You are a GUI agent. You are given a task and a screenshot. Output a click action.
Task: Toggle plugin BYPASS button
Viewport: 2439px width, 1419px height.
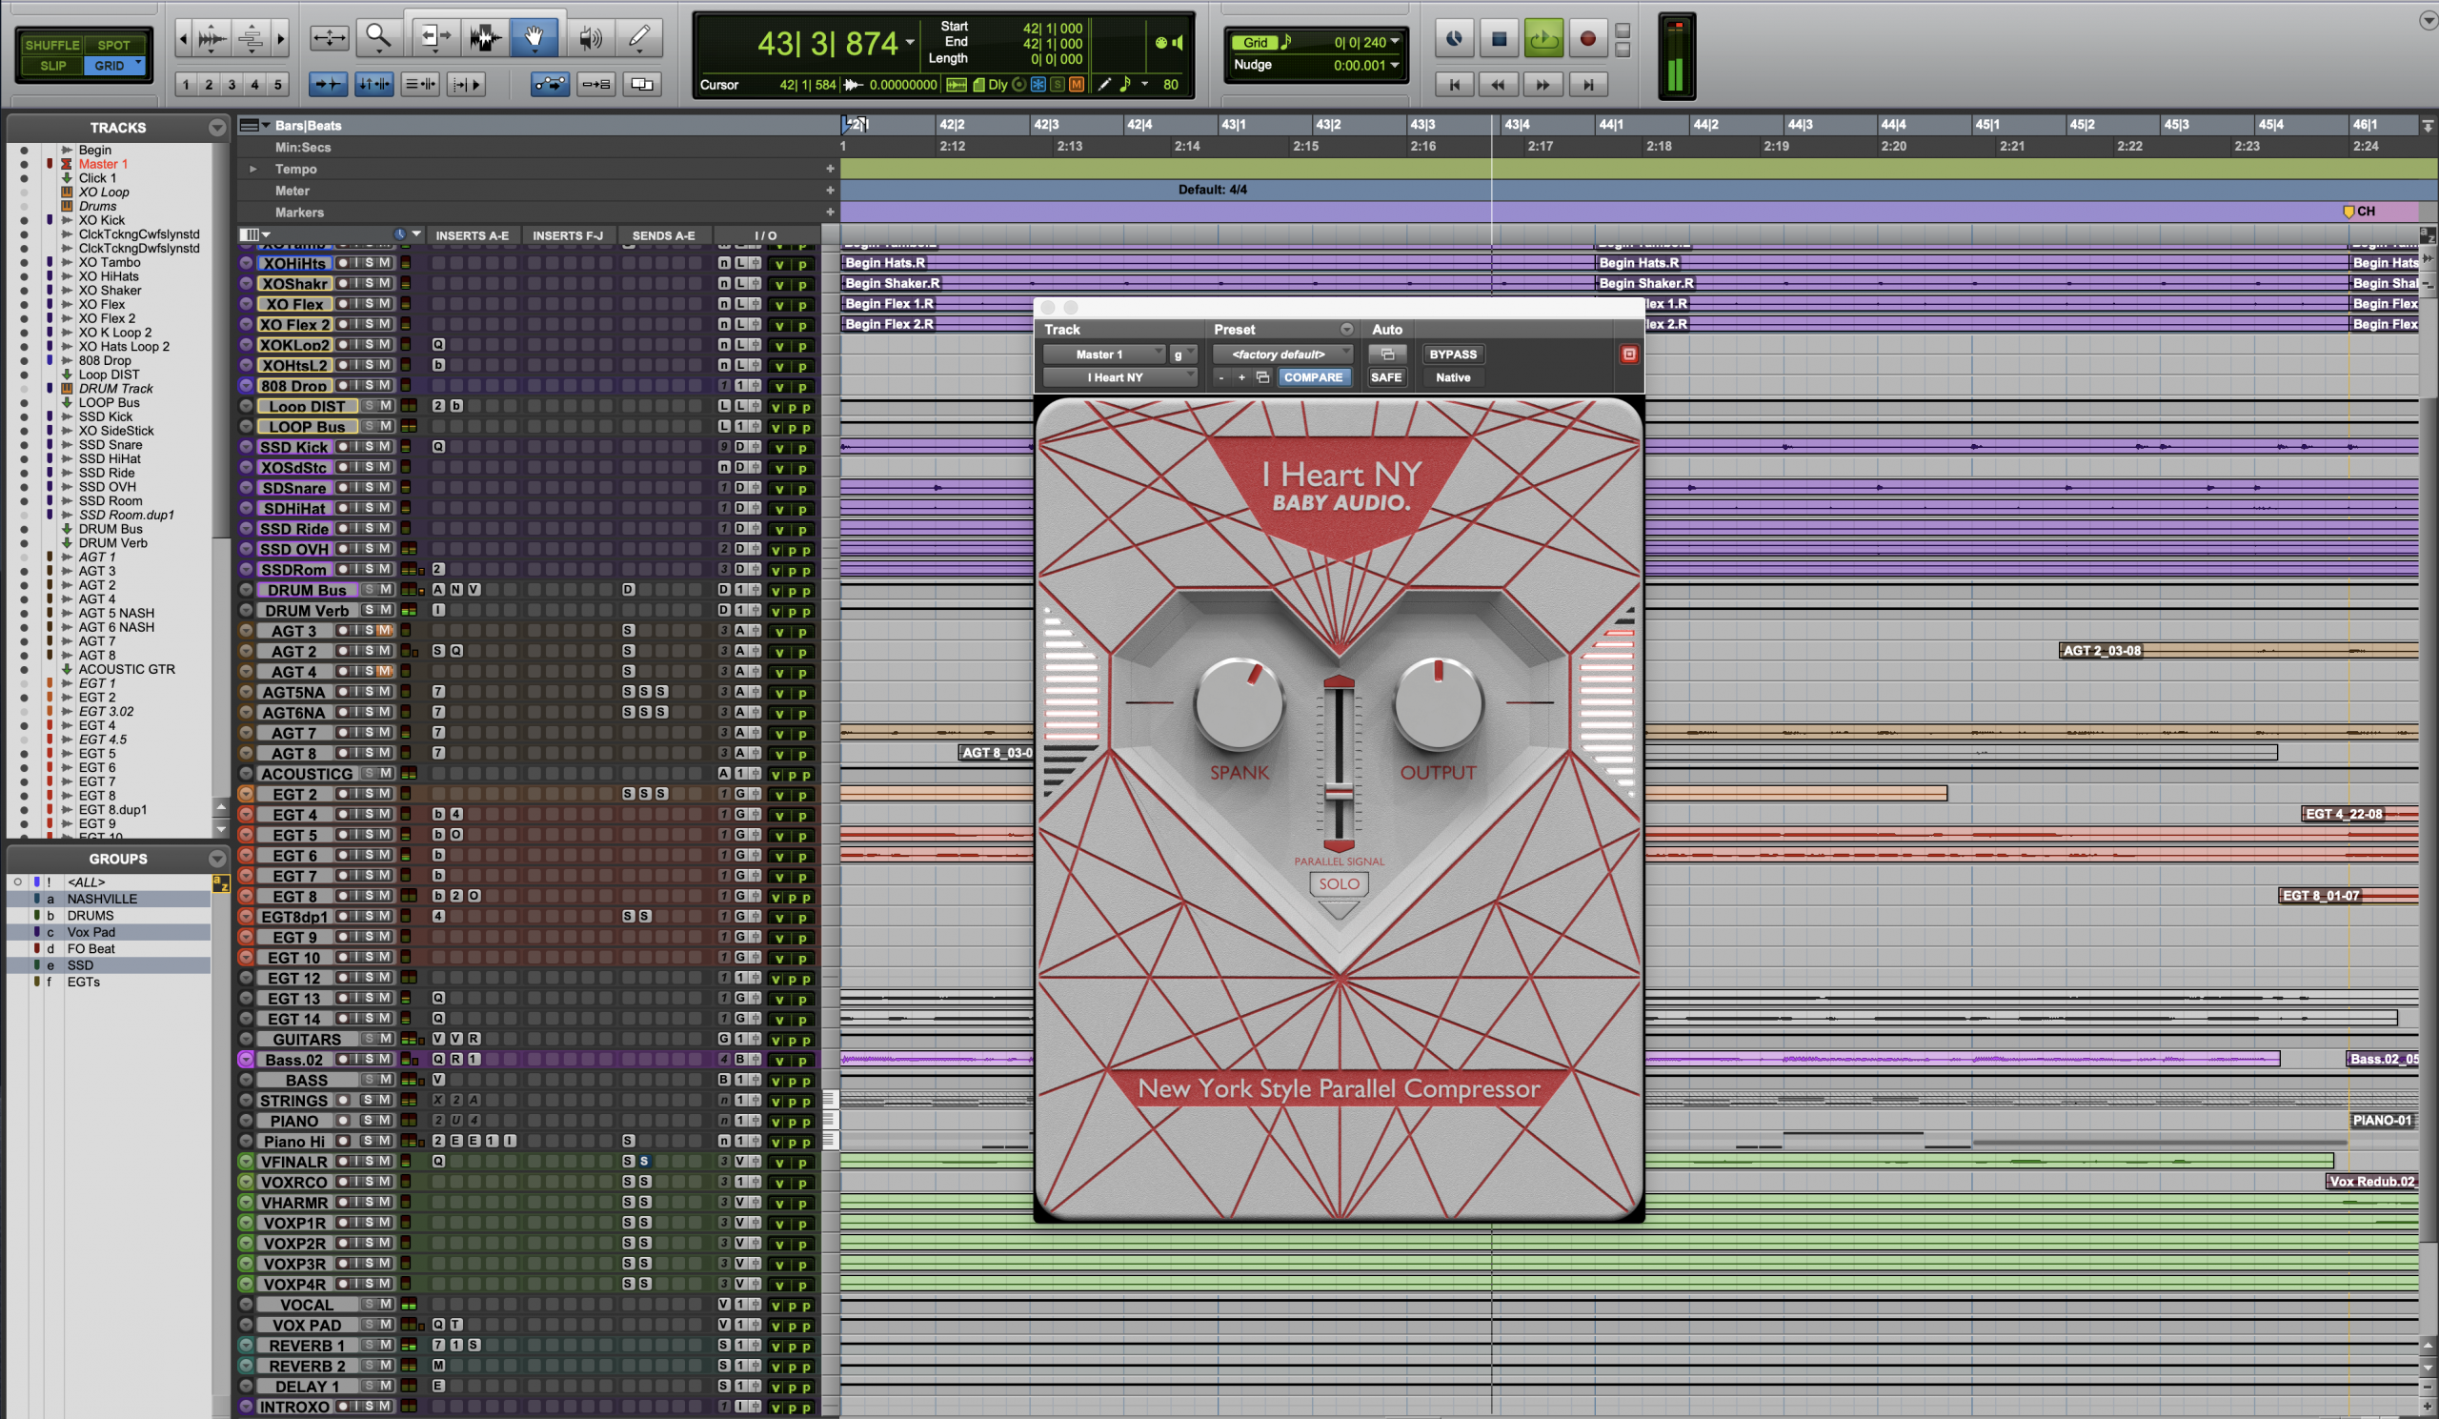tap(1453, 355)
